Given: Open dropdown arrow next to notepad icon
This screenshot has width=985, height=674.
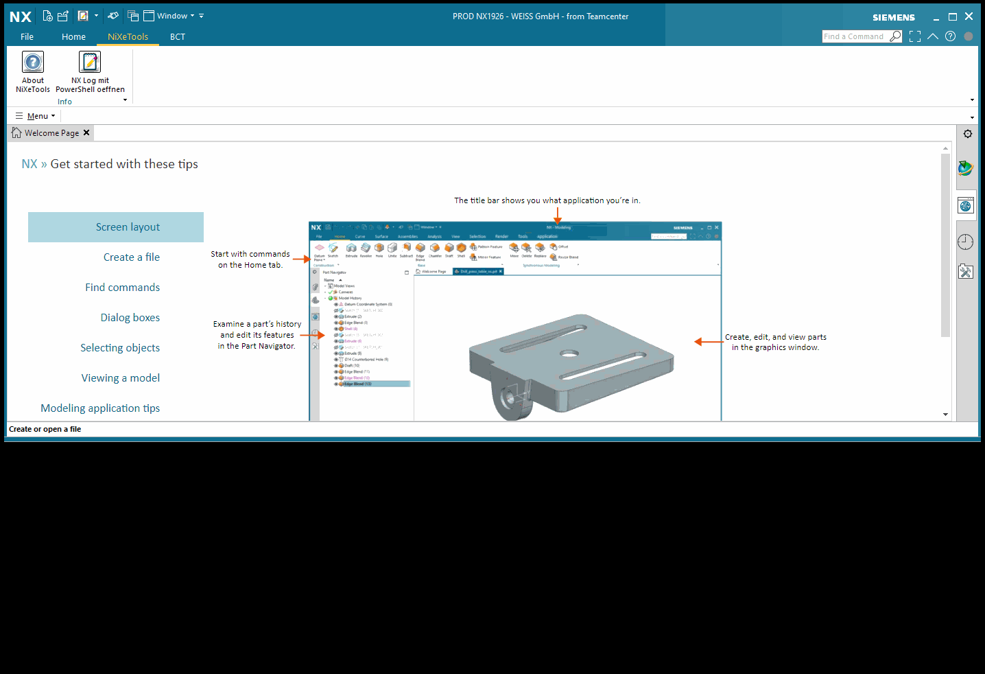Looking at the screenshot, I should (96, 16).
